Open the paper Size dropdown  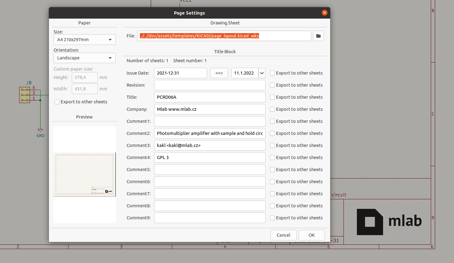[x=84, y=40]
